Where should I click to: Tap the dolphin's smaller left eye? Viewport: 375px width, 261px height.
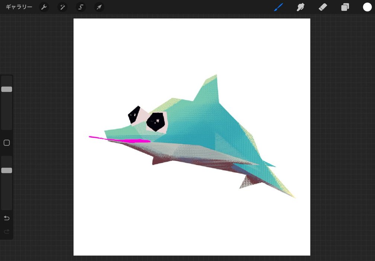[133, 115]
